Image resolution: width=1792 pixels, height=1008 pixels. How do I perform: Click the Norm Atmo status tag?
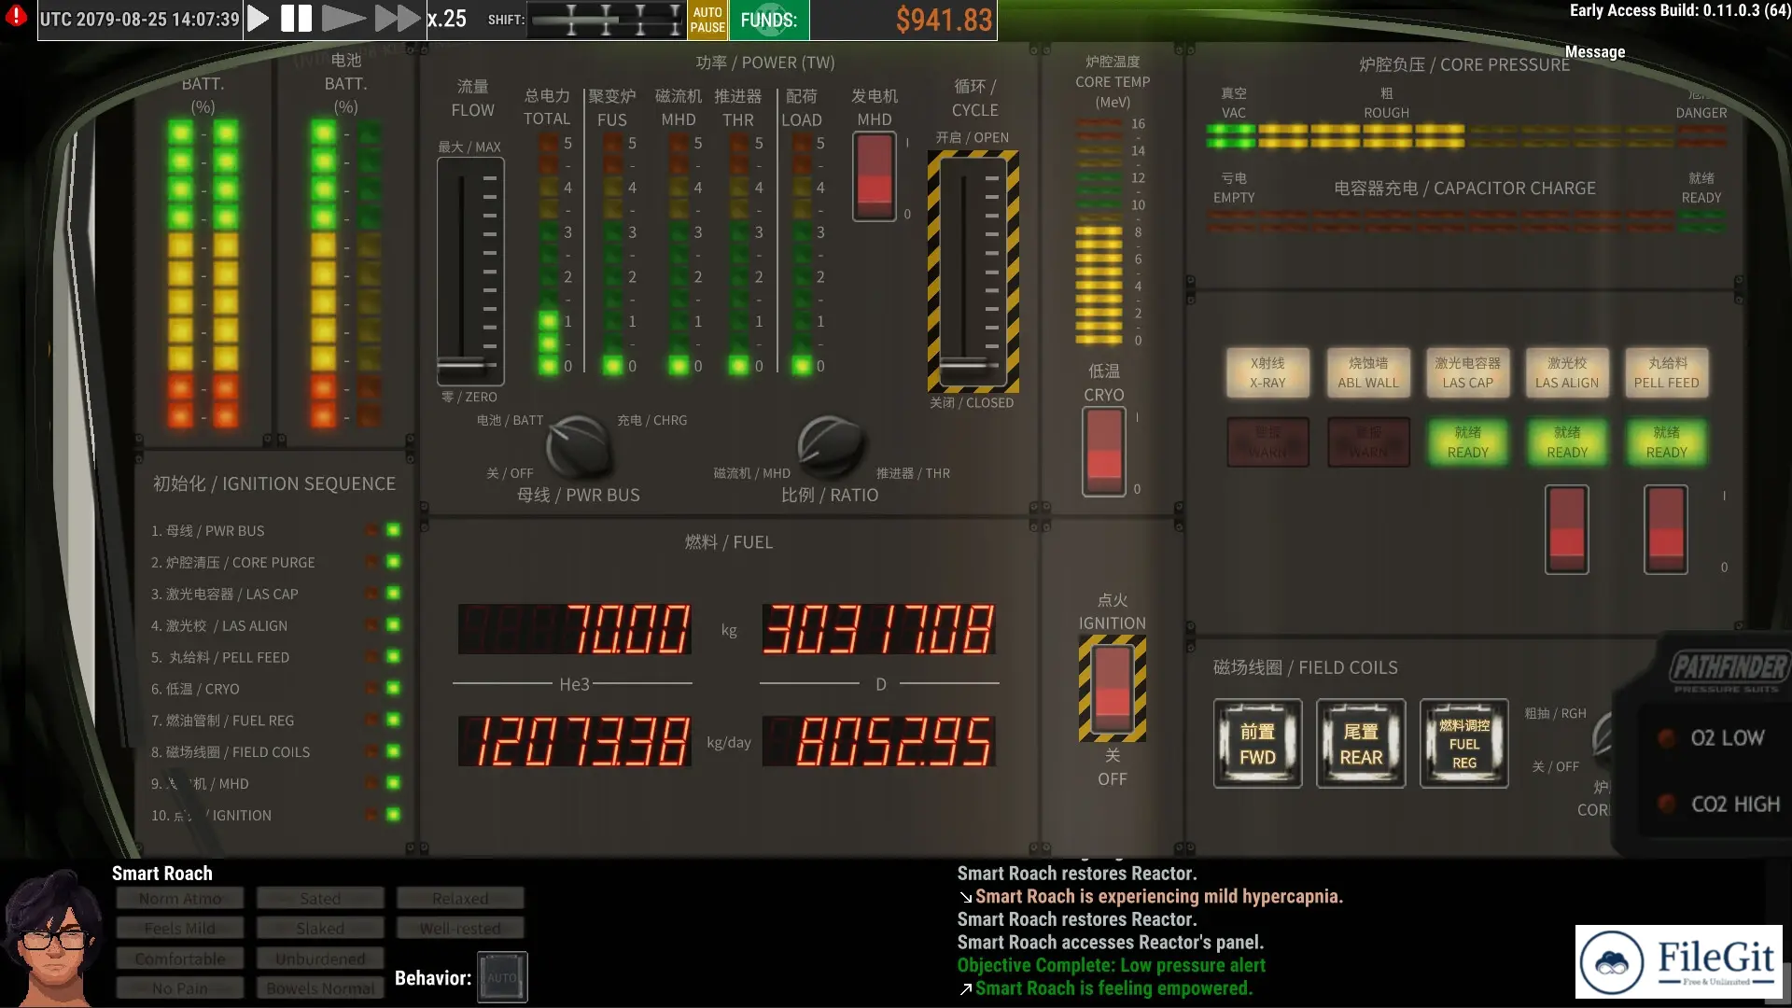pos(180,898)
